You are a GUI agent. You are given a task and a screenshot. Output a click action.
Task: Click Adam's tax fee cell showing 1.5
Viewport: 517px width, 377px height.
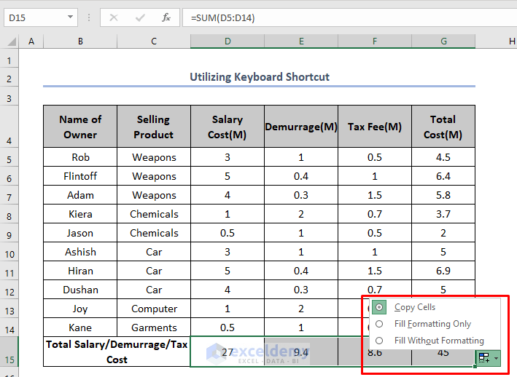(x=375, y=195)
